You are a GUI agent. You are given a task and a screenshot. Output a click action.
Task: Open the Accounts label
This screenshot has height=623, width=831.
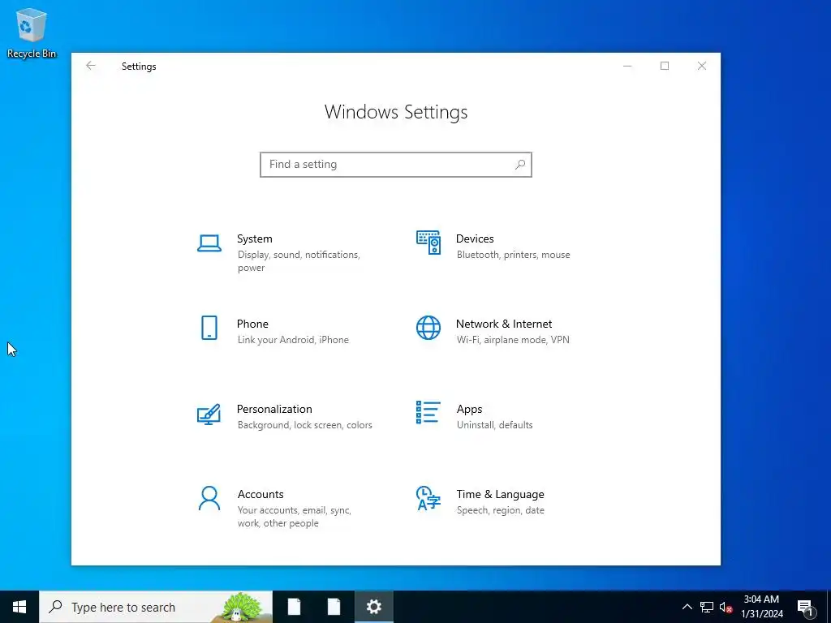(x=260, y=494)
